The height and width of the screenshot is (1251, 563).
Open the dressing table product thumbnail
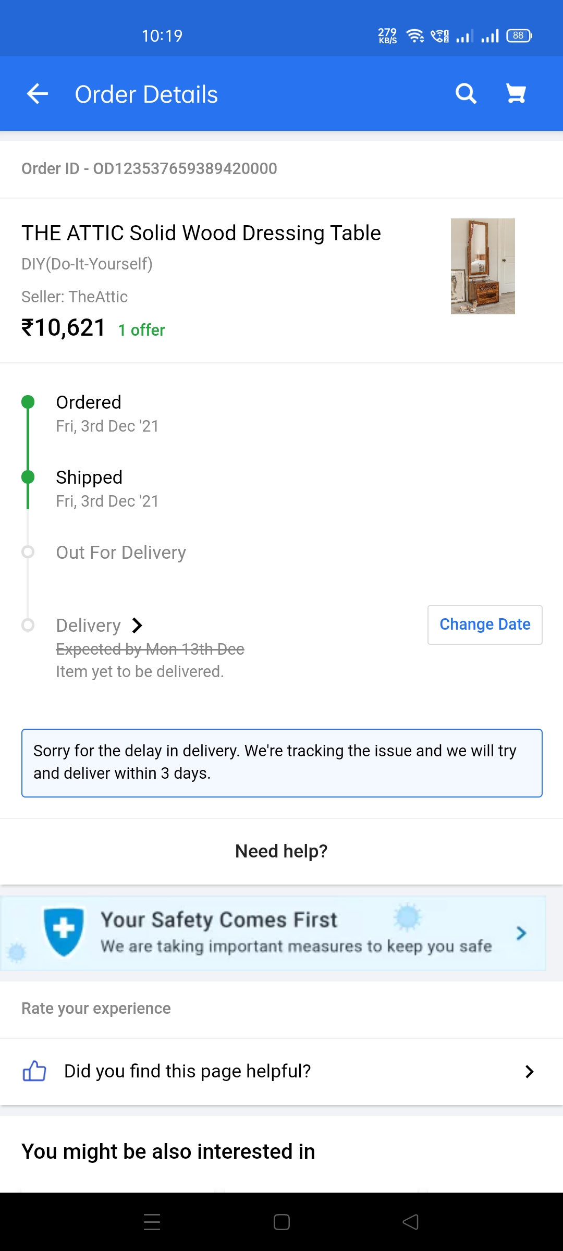[x=483, y=266]
